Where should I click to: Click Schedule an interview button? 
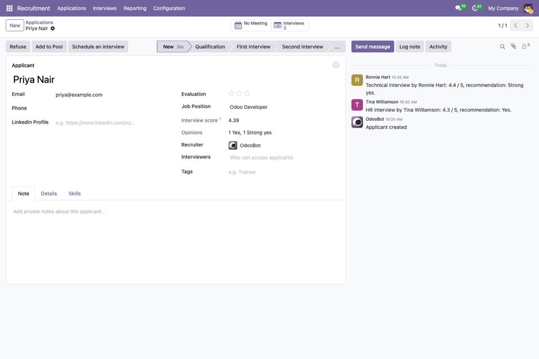(98, 47)
